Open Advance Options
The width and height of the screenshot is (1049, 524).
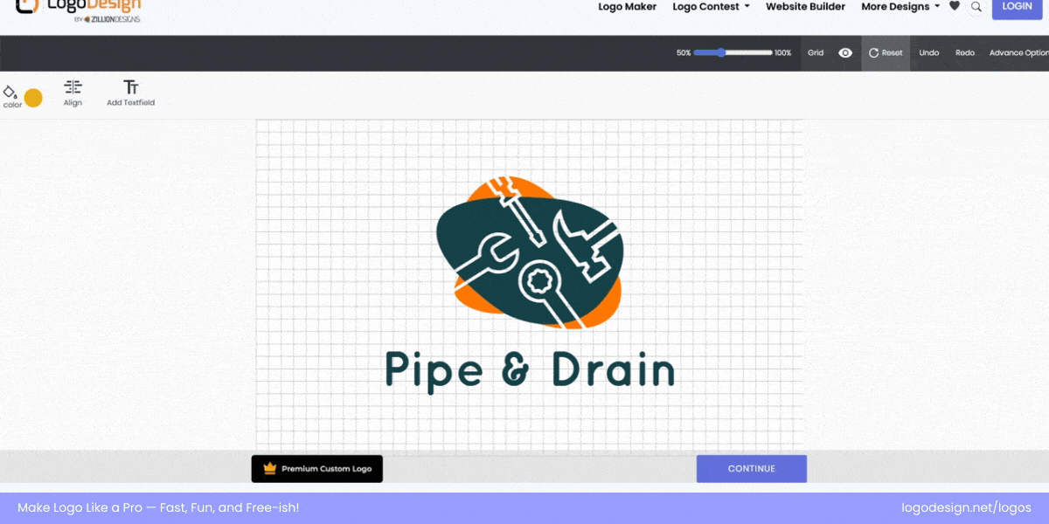(1018, 53)
